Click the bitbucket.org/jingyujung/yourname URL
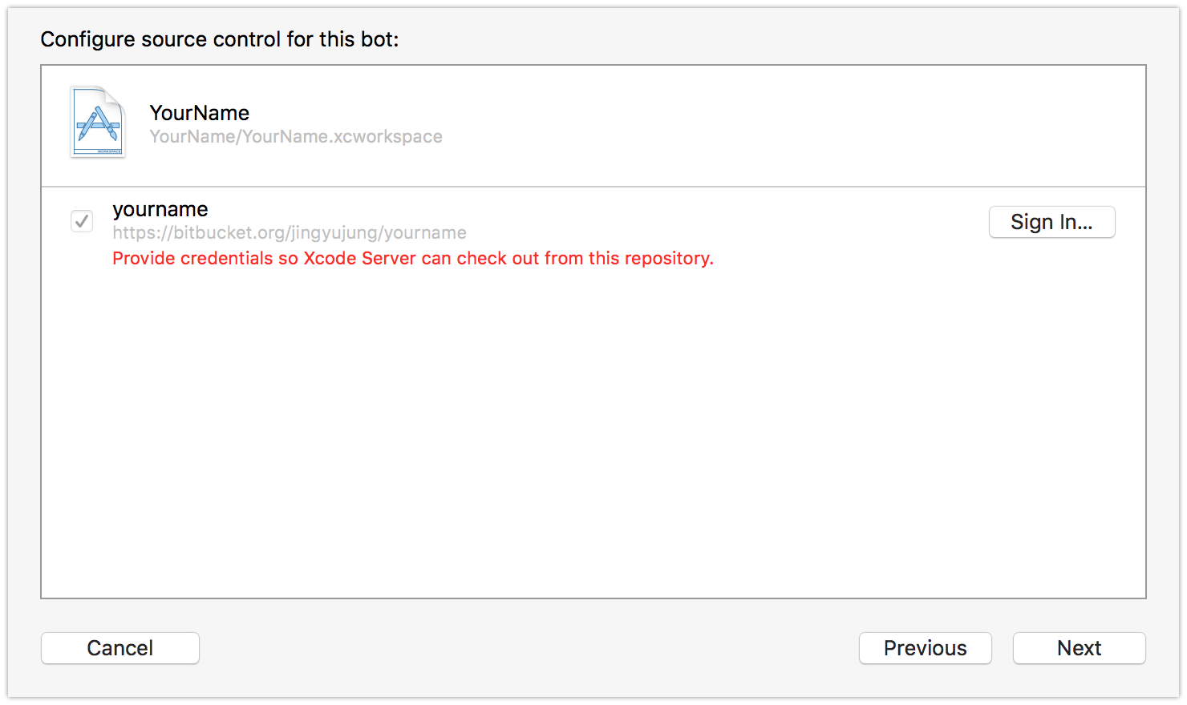This screenshot has height=705, width=1187. tap(290, 233)
